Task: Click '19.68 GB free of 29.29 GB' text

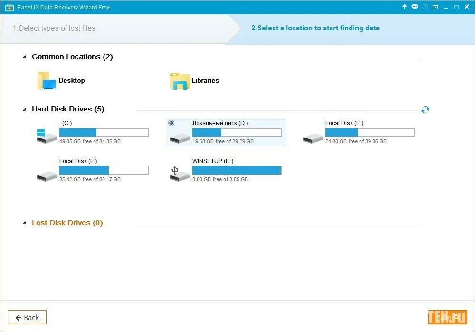Action: pyautogui.click(x=223, y=141)
